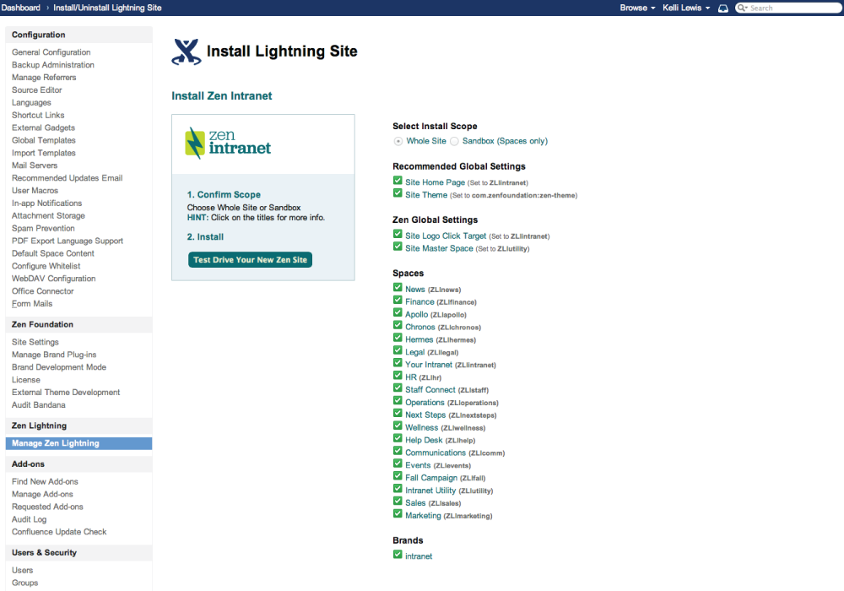Open Audit Bandana sidebar link
This screenshot has width=844, height=591.
point(39,404)
